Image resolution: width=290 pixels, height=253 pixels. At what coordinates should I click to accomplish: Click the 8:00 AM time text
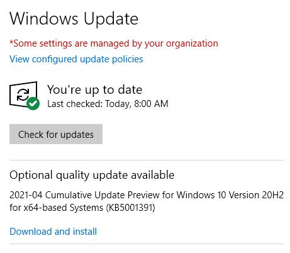click(151, 104)
